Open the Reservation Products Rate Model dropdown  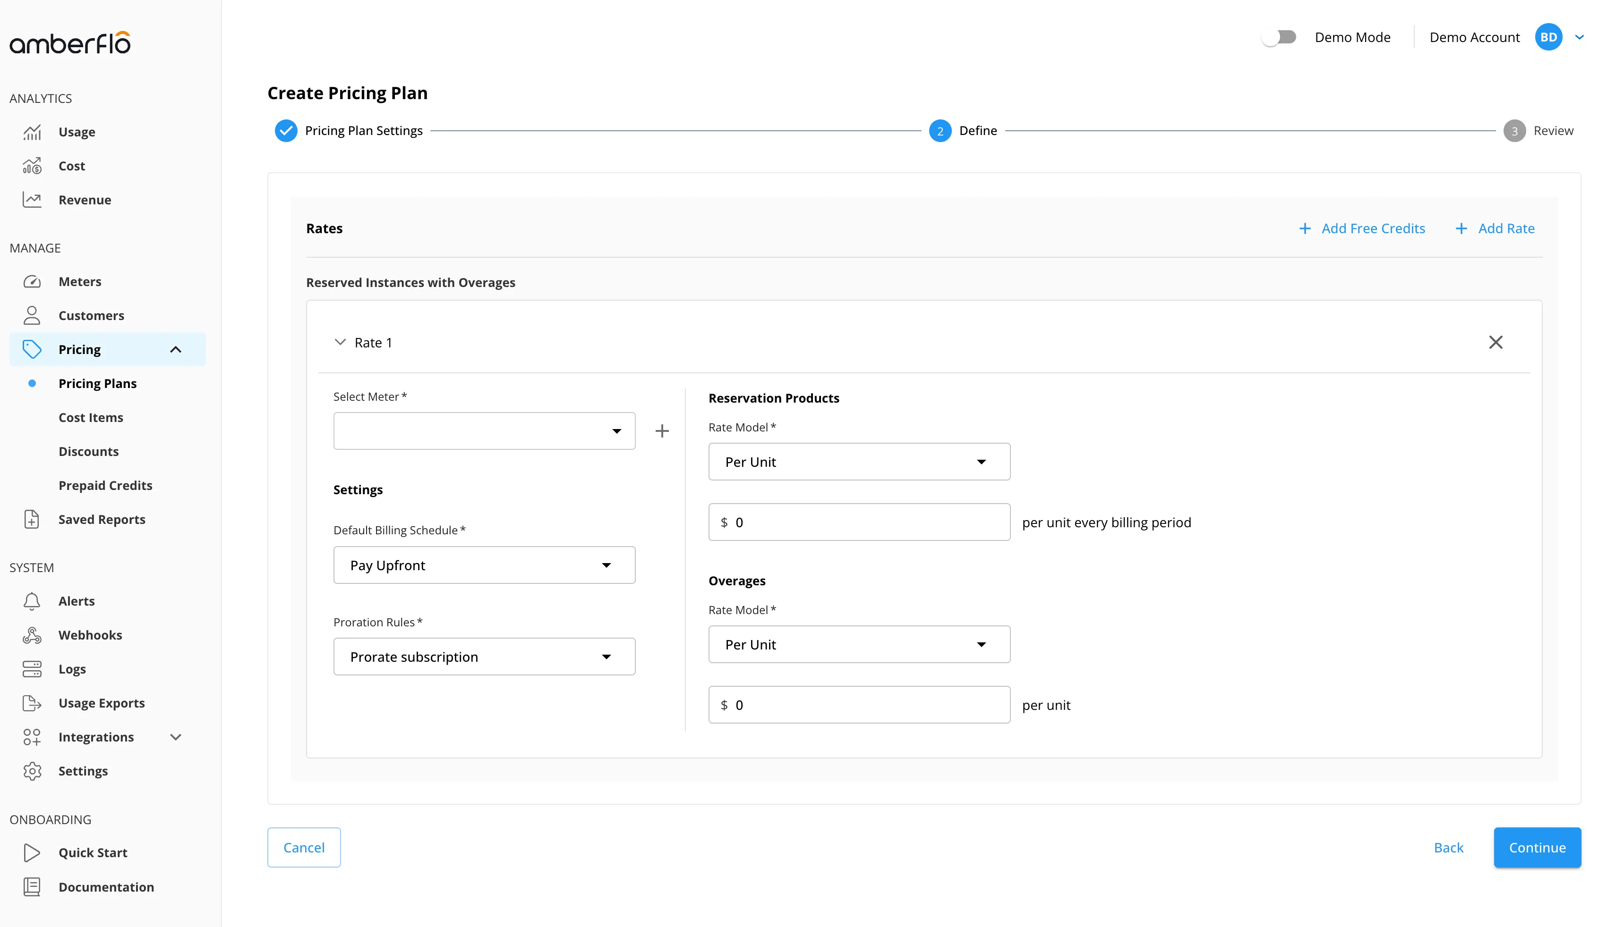[859, 462]
